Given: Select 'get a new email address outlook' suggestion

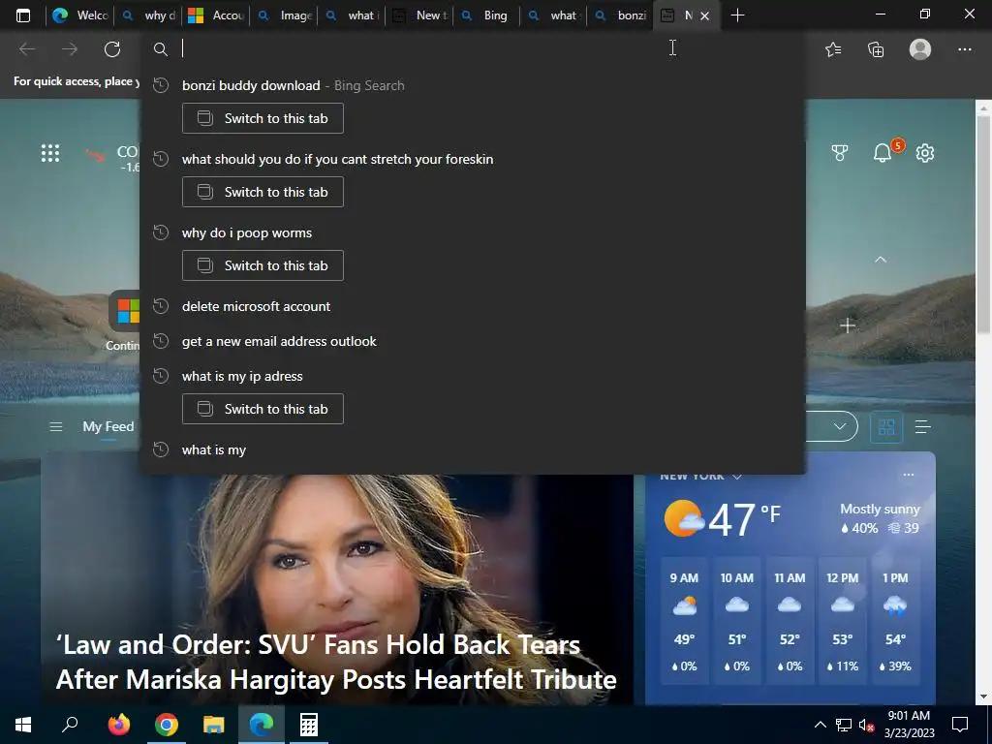Looking at the screenshot, I should click(x=472, y=341).
